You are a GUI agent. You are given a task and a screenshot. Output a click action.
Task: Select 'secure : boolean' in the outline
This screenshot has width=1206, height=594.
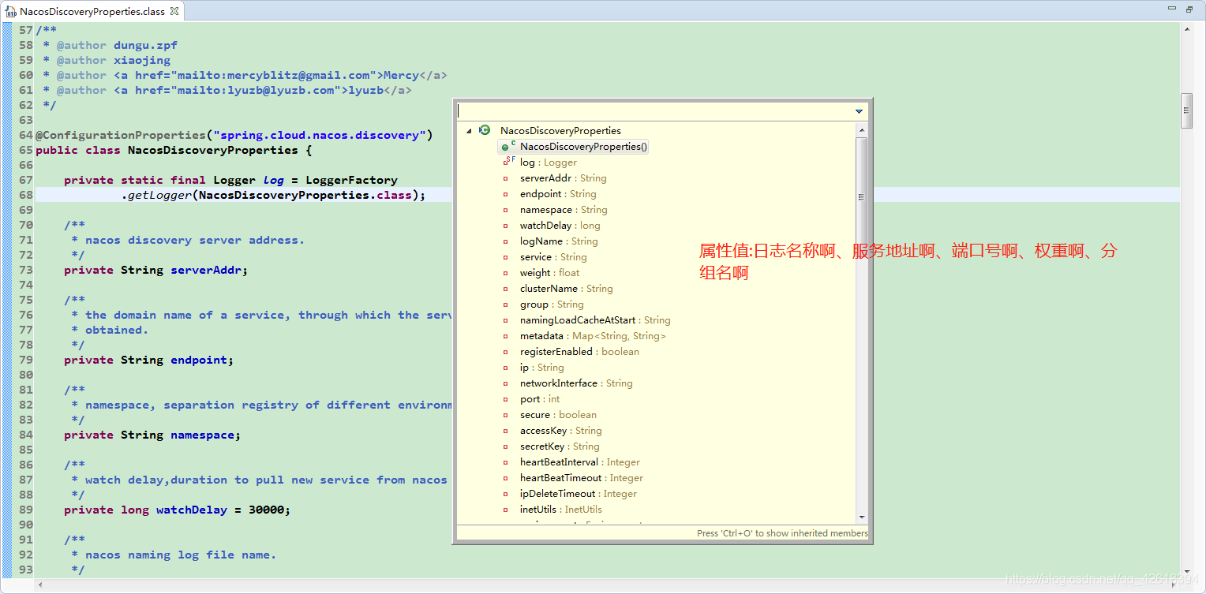(558, 415)
